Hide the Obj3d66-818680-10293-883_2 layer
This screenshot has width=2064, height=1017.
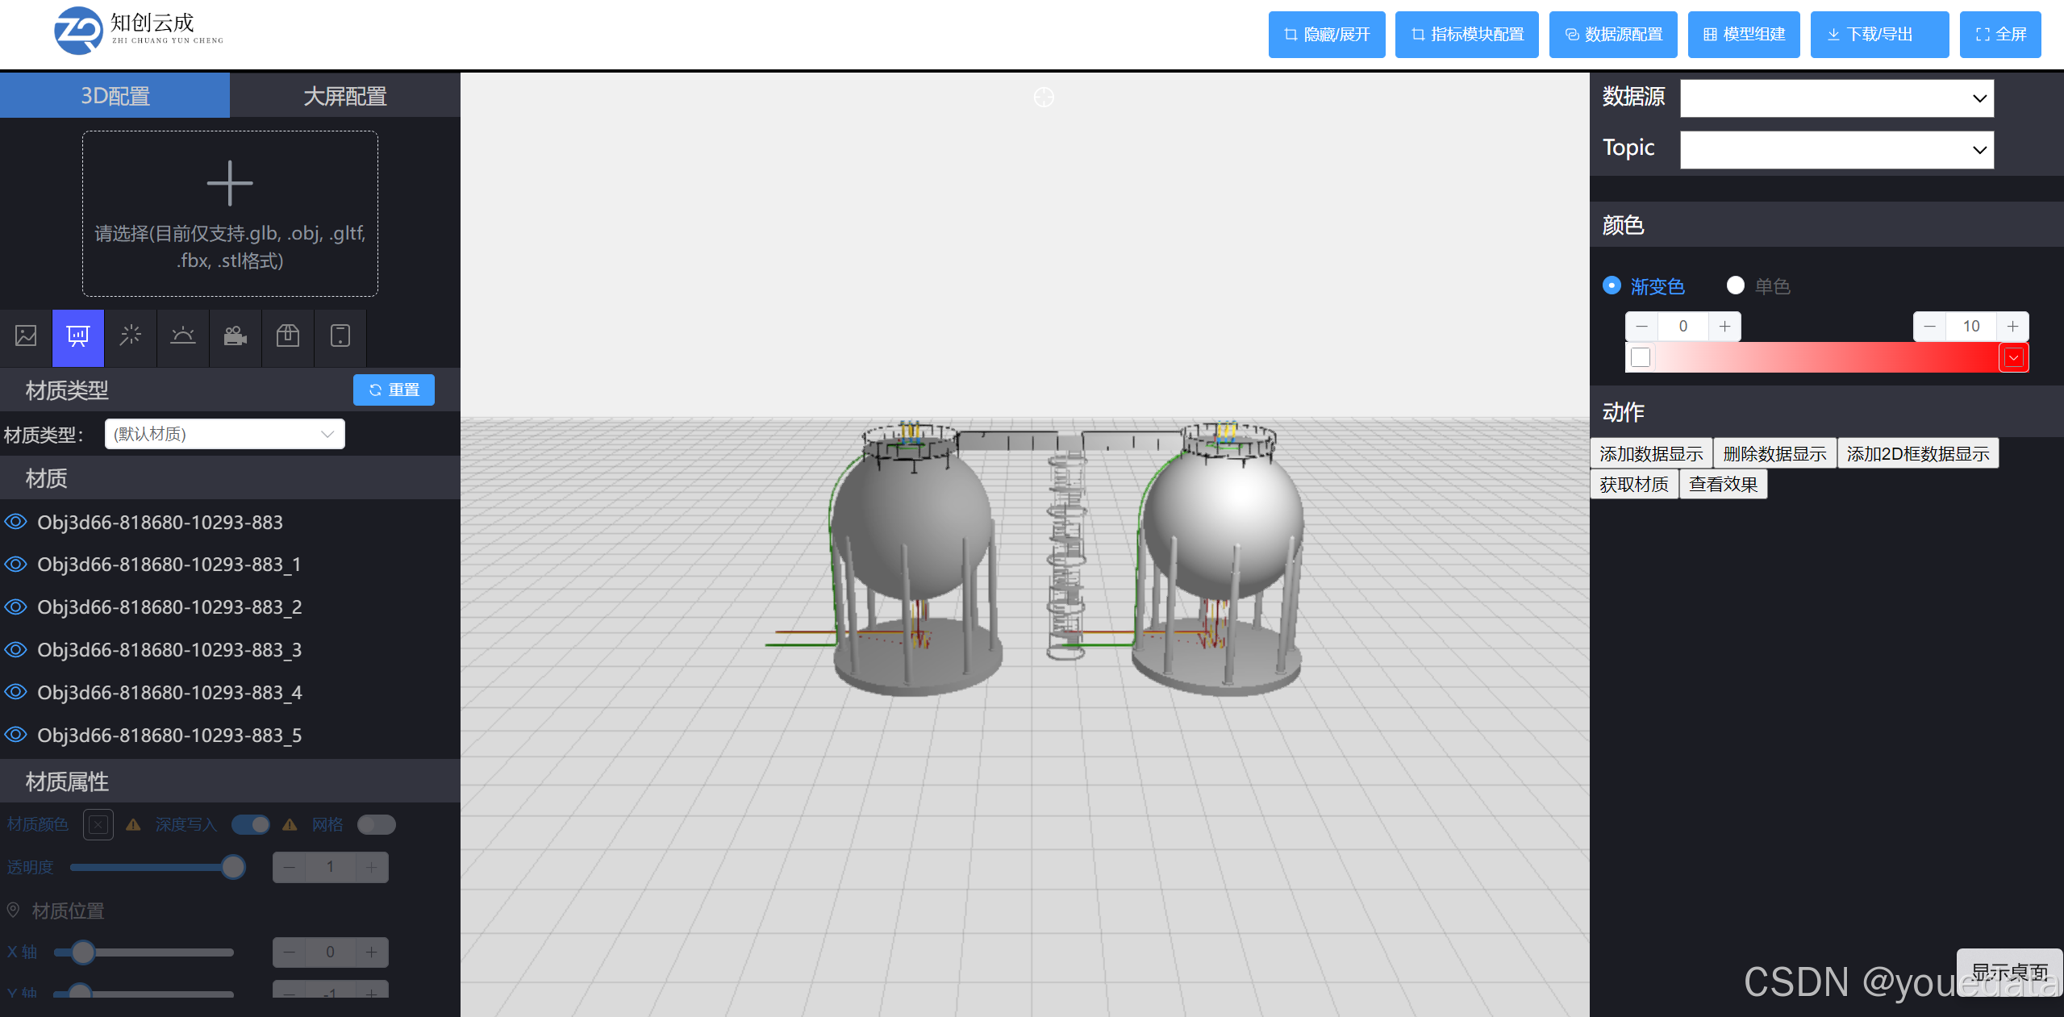15,606
